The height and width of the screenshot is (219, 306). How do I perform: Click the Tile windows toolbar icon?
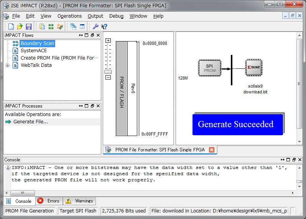[82, 27]
